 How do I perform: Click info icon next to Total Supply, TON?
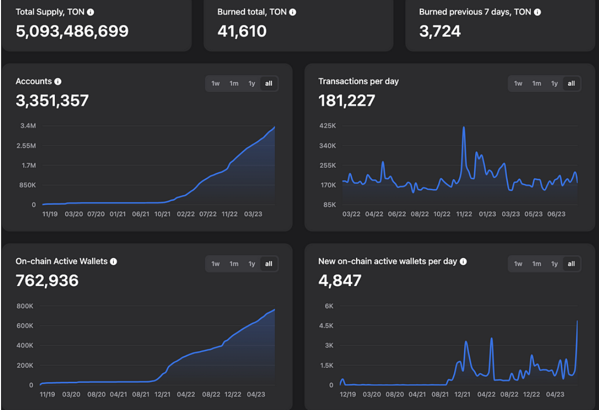[91, 12]
